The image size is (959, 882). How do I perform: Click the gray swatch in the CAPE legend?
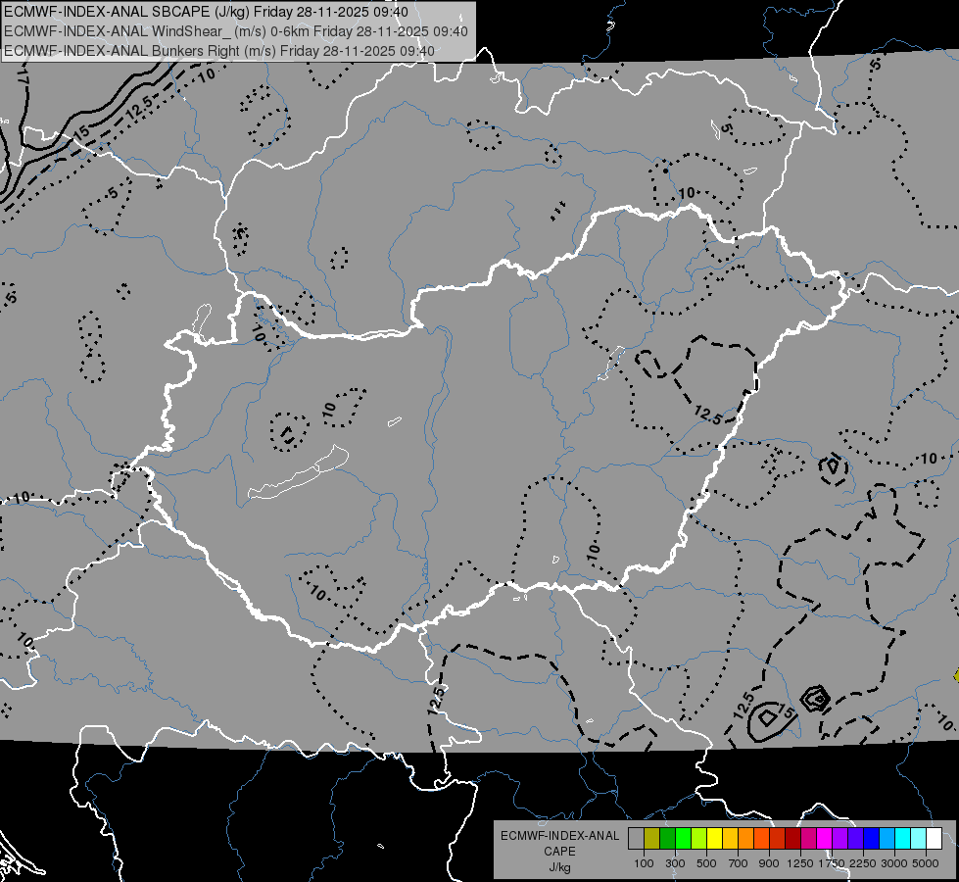pyautogui.click(x=636, y=839)
